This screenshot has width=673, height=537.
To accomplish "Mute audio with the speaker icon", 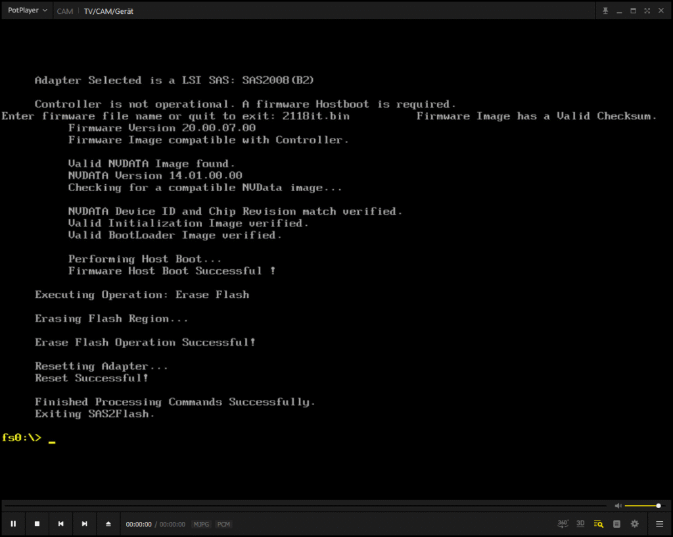I will pyautogui.click(x=618, y=505).
